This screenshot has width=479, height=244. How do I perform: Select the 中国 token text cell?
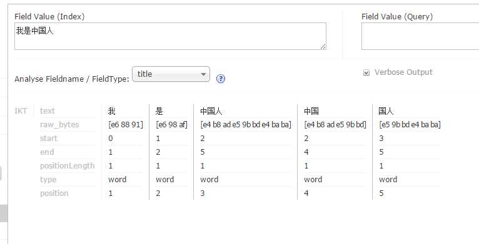coord(311,111)
